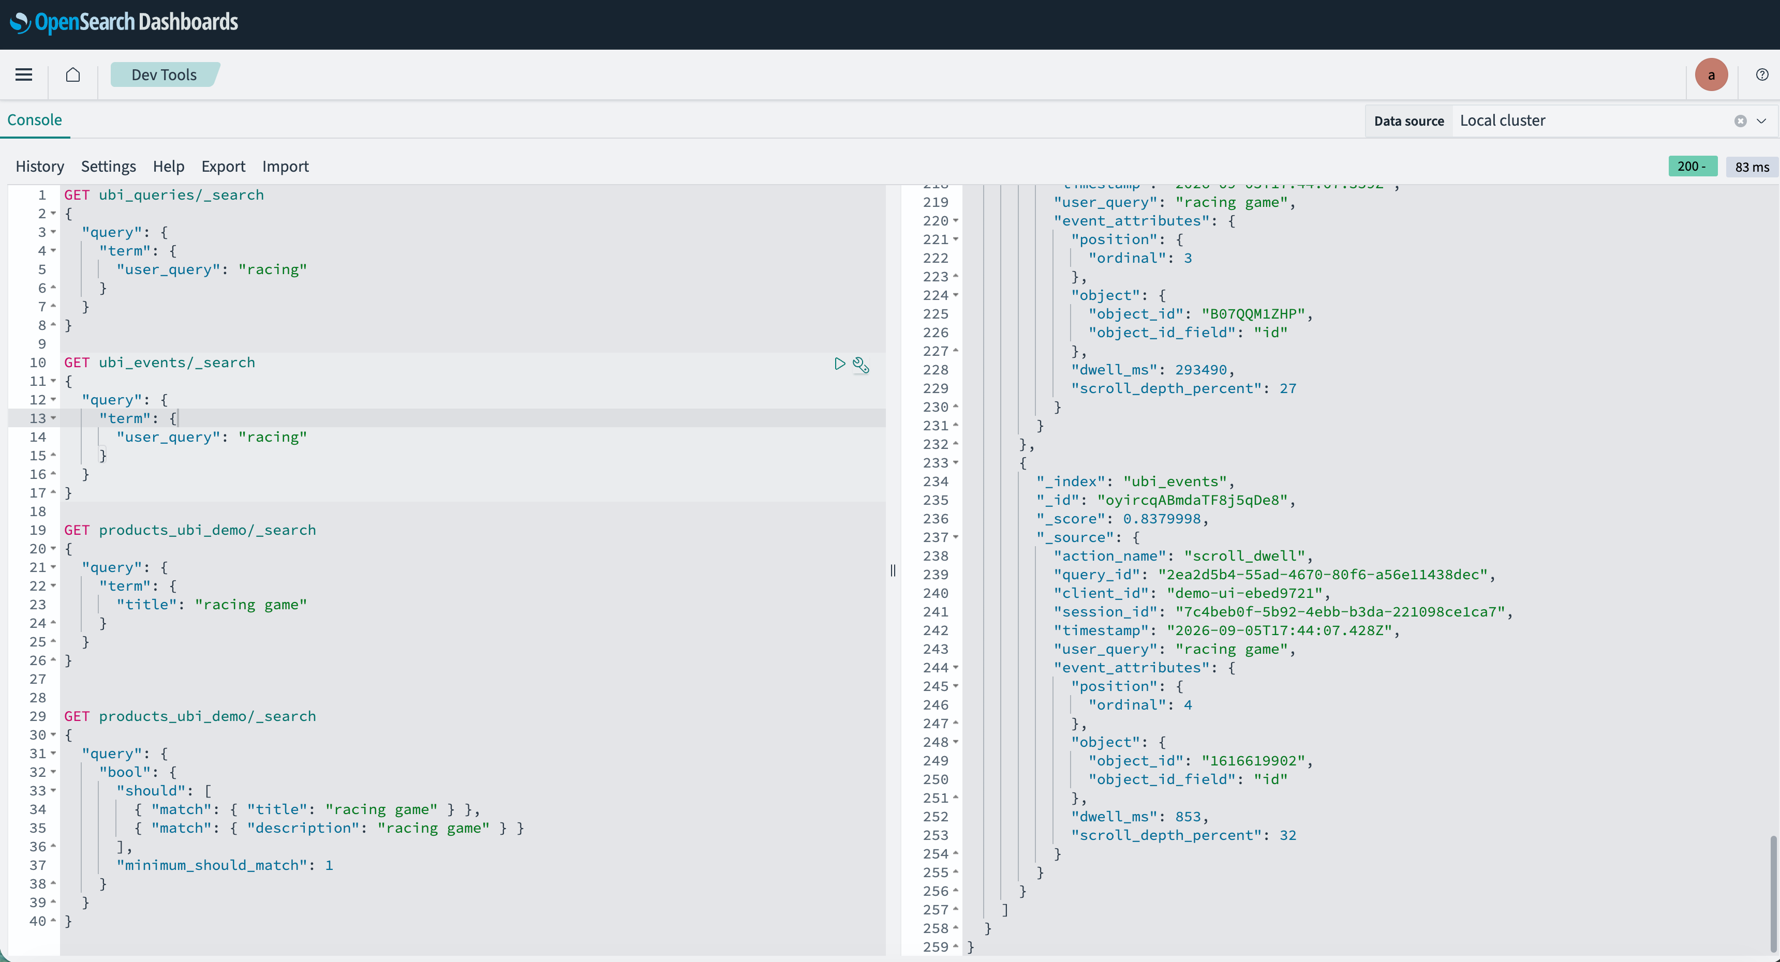The width and height of the screenshot is (1780, 962).
Task: Open the user avatar menu 'a'
Action: point(1711,74)
